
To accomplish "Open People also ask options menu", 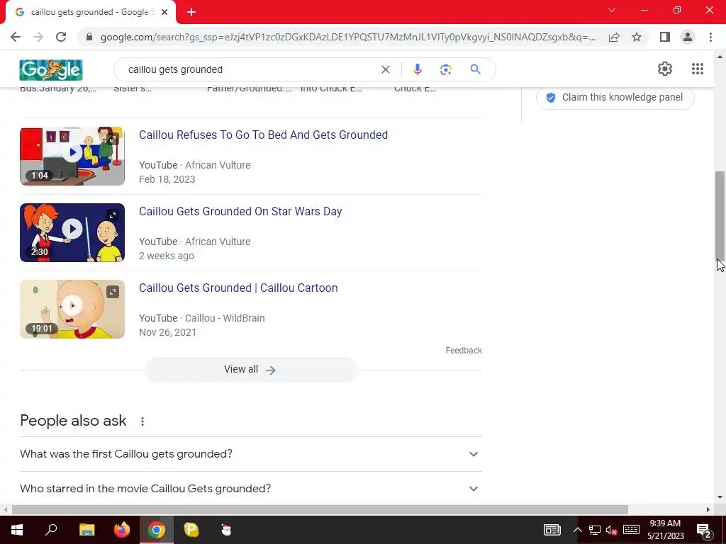I will (143, 421).
